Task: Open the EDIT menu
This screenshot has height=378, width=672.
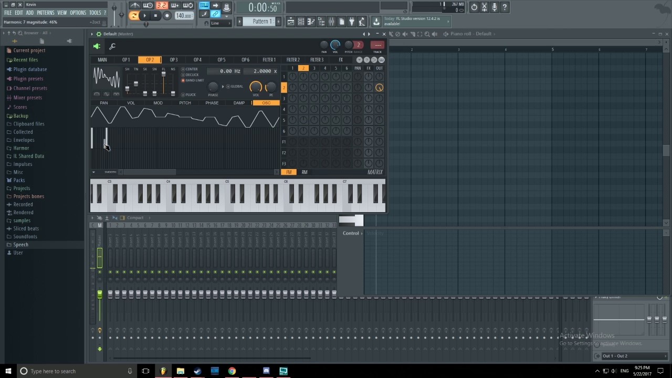Action: point(18,13)
